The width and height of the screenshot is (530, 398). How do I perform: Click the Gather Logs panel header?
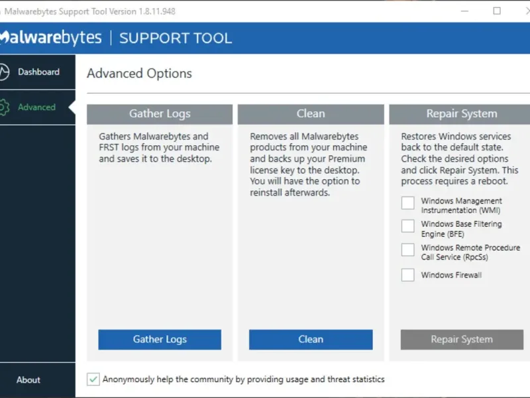pos(160,113)
